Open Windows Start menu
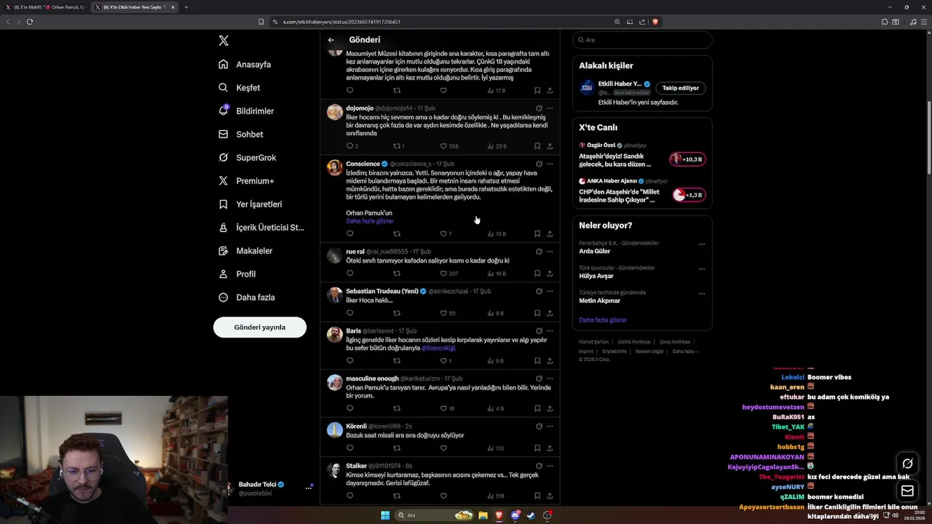This screenshot has height=524, width=932. click(385, 515)
